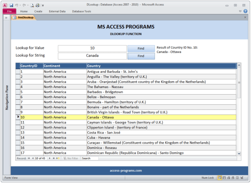
Task: Minimize the ribbon with the caret icon
Action: click(240, 11)
